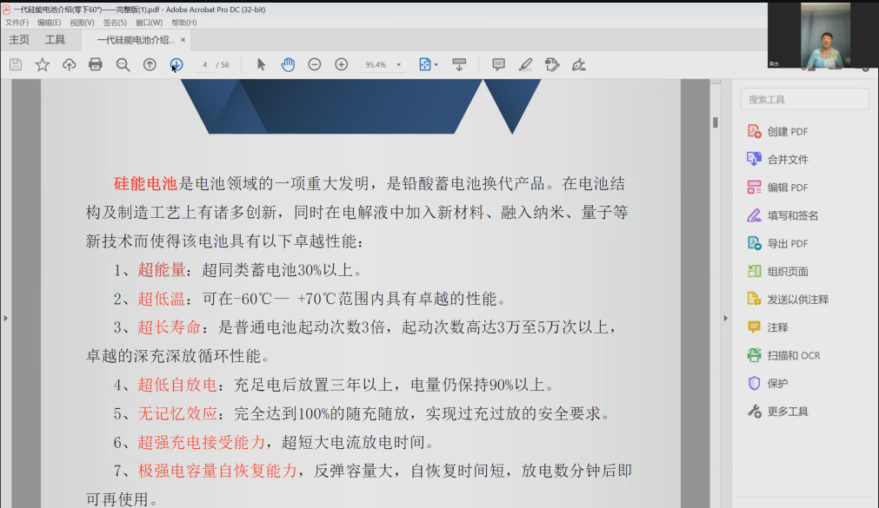Select the Hand pan tool
Screen dimensions: 879x508
(x=288, y=64)
